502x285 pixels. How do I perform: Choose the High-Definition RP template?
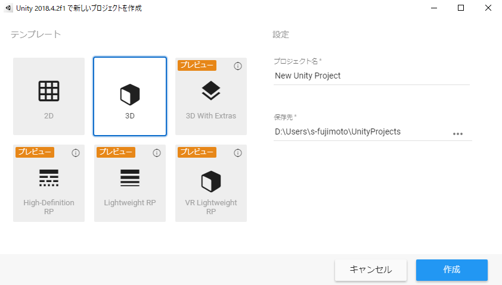pos(49,183)
